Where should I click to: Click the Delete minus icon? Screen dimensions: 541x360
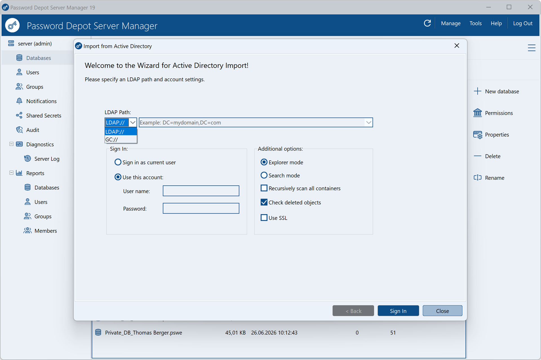(x=477, y=156)
